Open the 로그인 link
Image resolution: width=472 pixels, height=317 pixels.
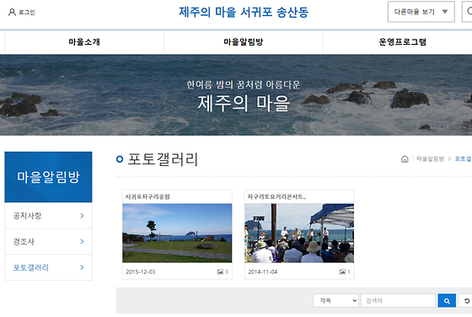coord(26,13)
